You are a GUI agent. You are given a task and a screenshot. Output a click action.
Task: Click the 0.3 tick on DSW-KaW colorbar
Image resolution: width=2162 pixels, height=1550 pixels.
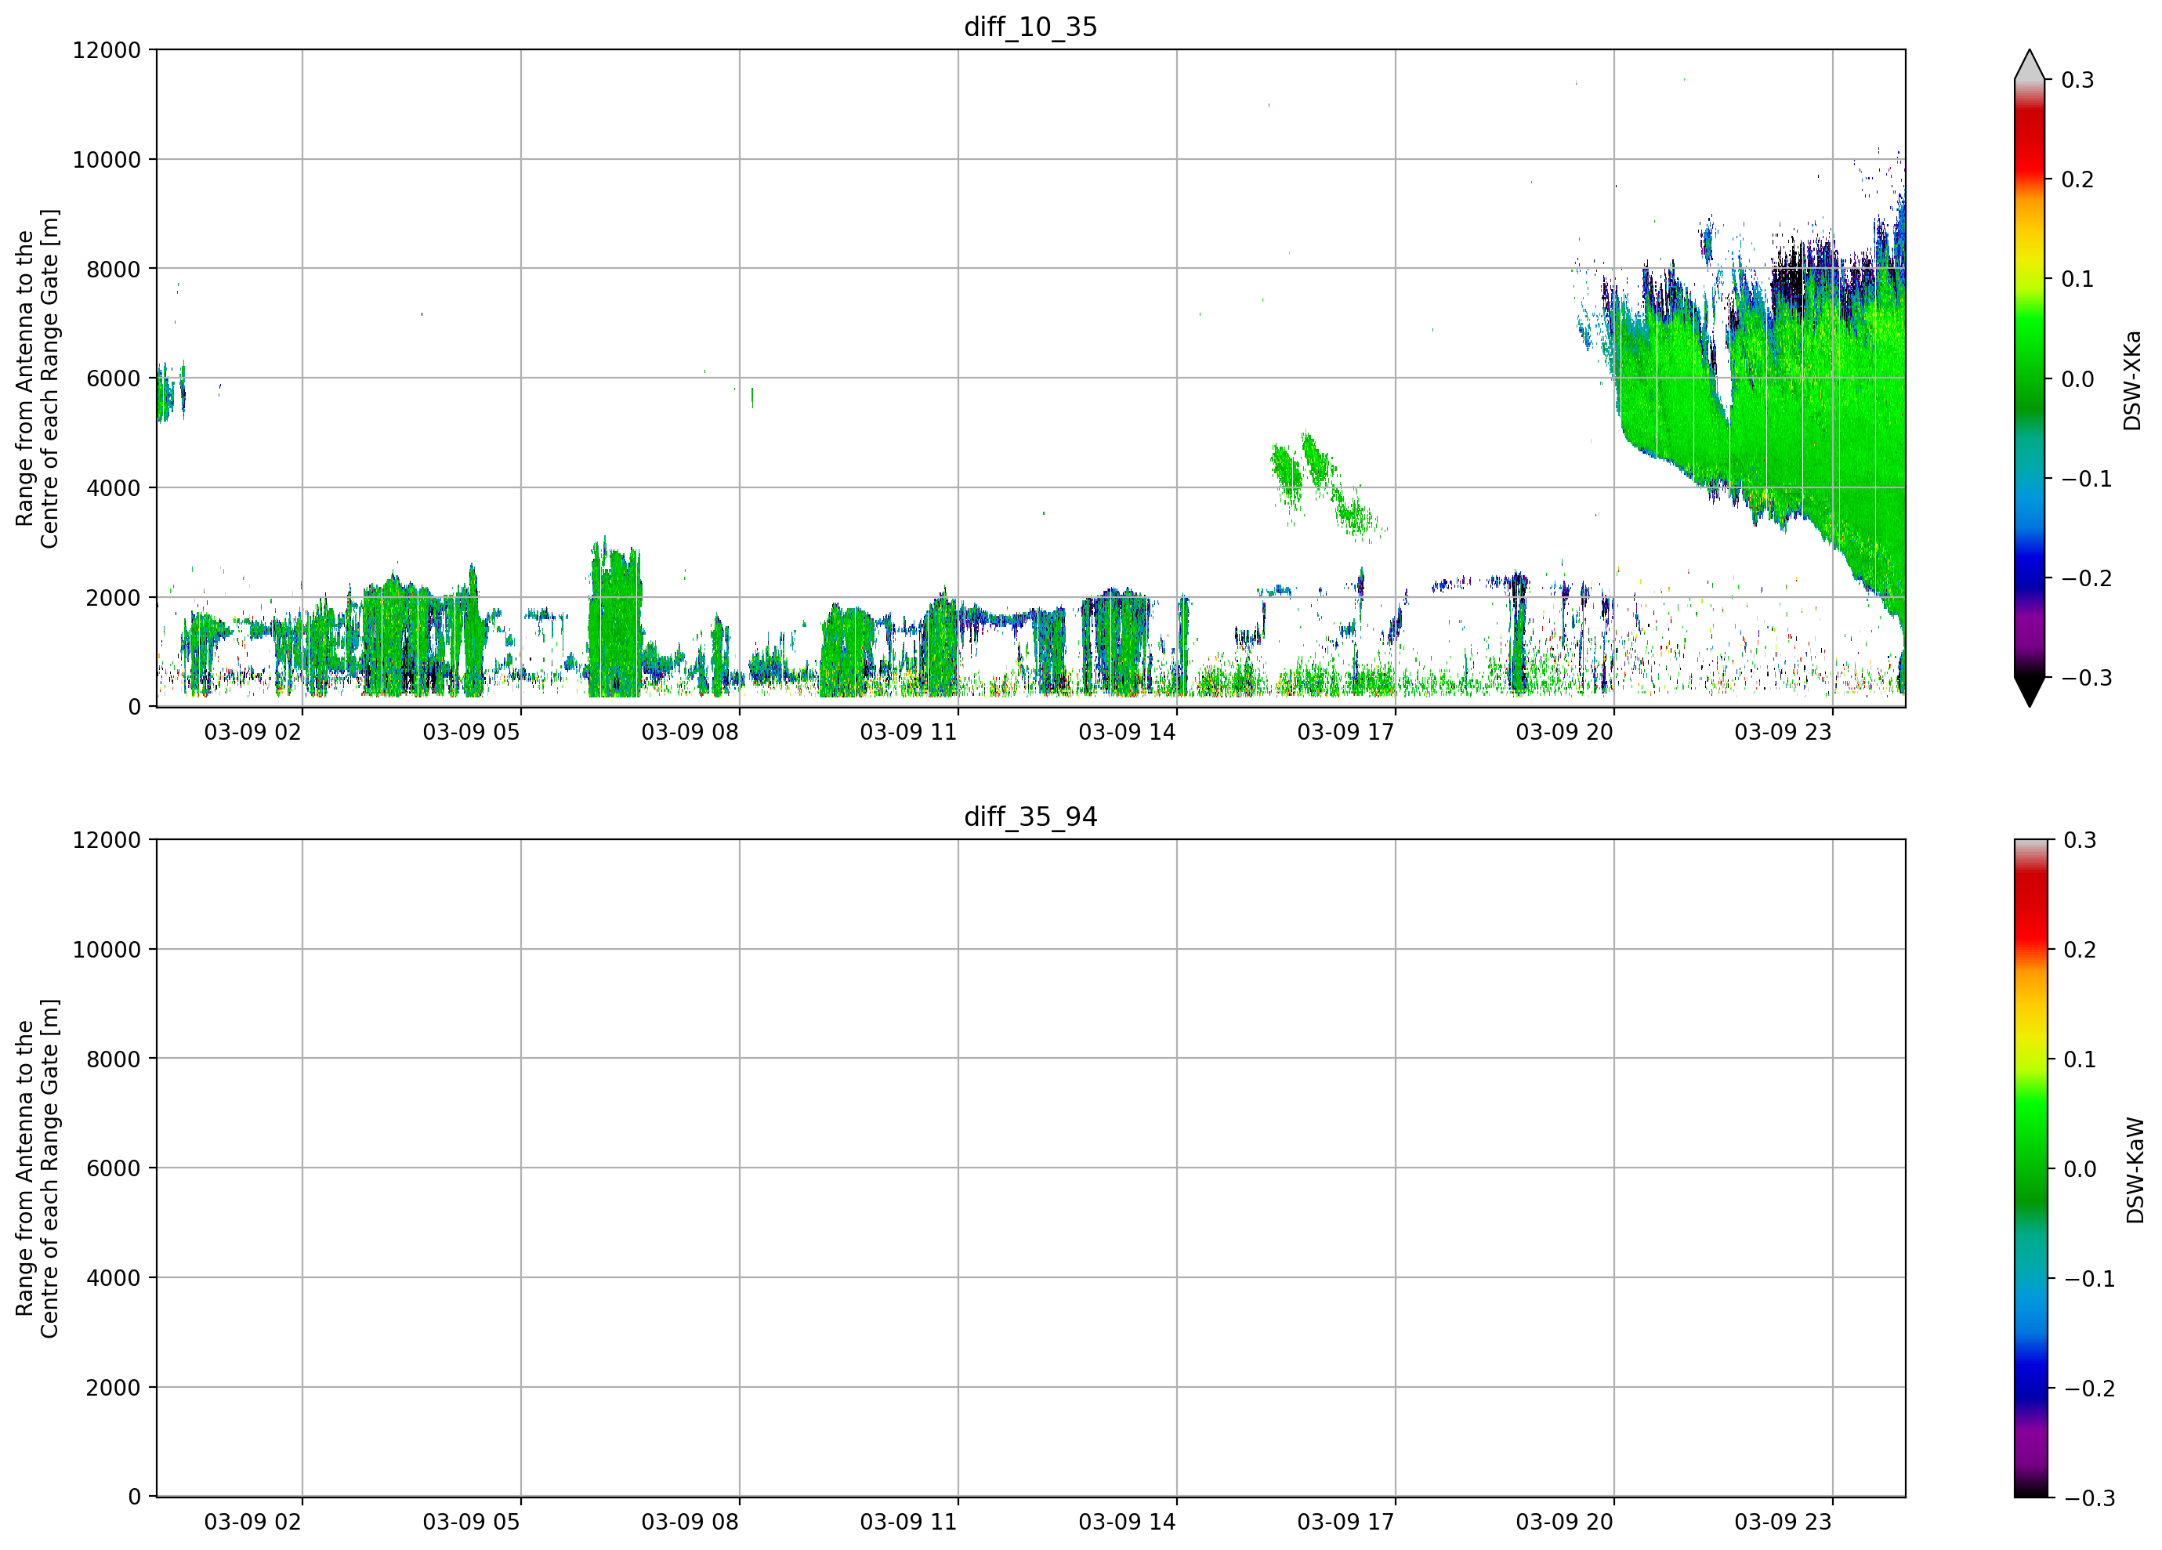pos(2079,840)
